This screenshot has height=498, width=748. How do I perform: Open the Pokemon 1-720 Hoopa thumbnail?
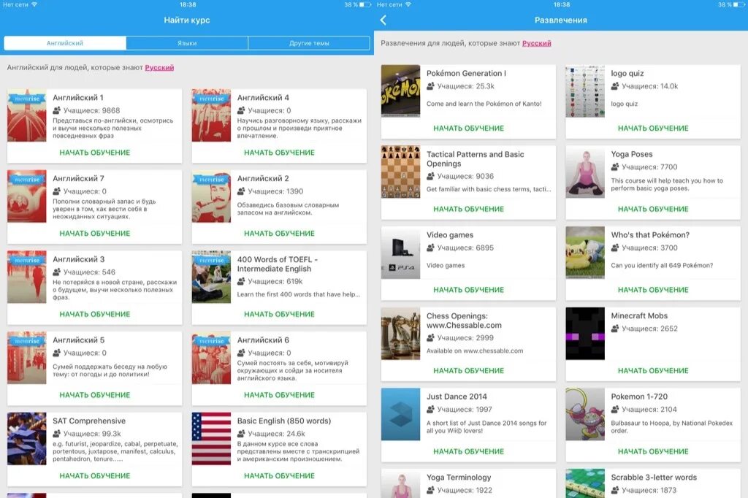point(585,414)
